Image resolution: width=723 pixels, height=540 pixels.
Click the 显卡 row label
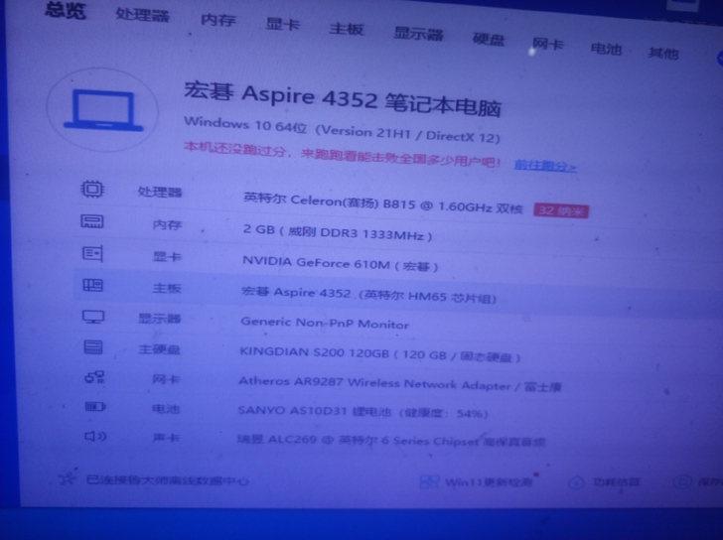click(167, 257)
